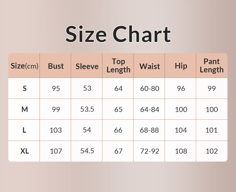Click the Hip column header
The height and width of the screenshot is (192, 236).
pyautogui.click(x=181, y=66)
